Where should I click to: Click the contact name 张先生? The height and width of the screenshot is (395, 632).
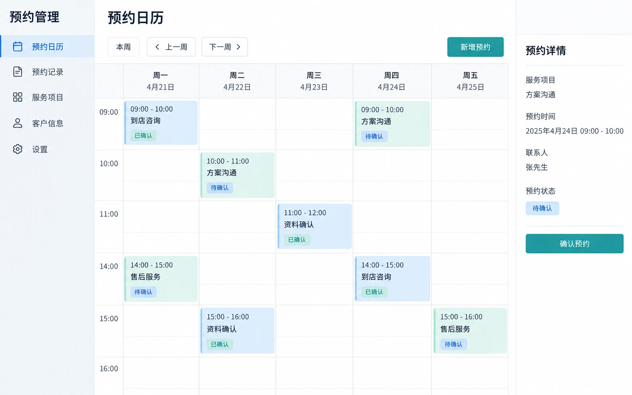tap(537, 167)
